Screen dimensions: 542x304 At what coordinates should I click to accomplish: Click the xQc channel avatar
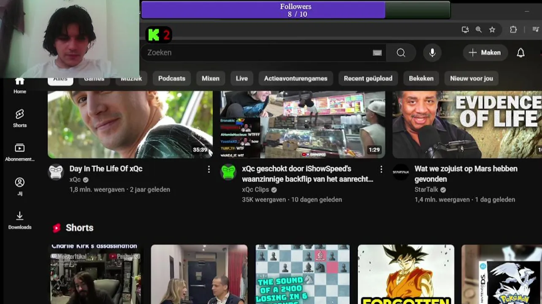[56, 172]
